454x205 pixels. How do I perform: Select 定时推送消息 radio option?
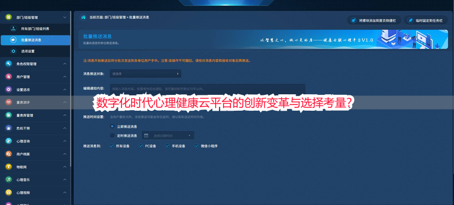(112, 135)
